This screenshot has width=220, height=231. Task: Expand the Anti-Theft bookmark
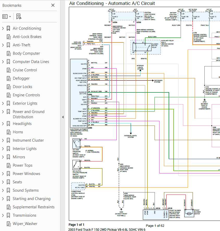click(3, 45)
